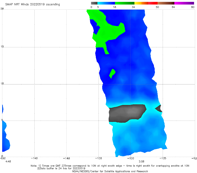Screen dimensions: 197x173
Task: Click the large gray low-wind patch
Action: (x=127, y=113)
